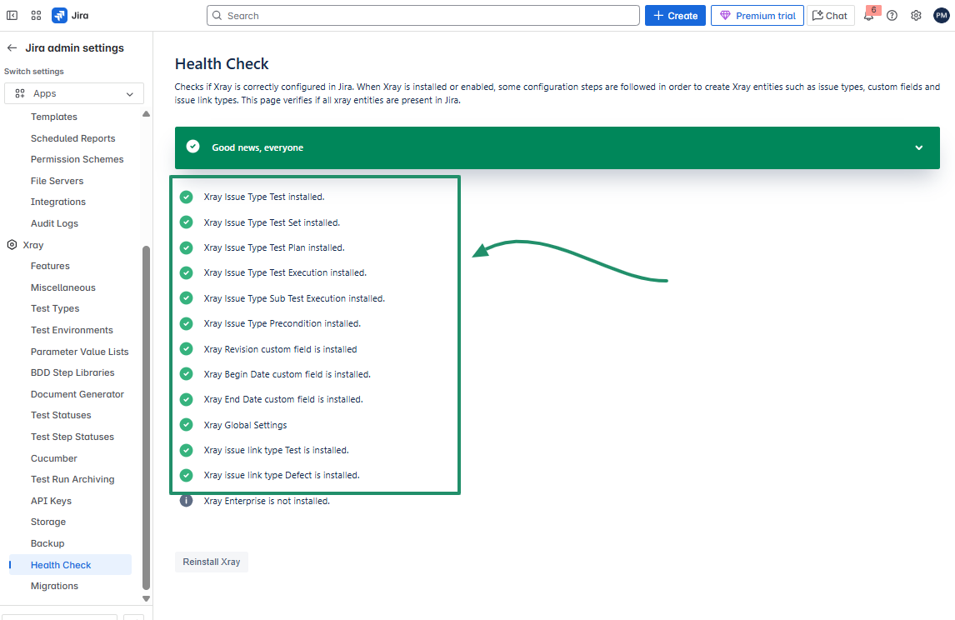955x620 pixels.
Task: Click the sidebar scrollbar thumb
Action: pos(146,417)
